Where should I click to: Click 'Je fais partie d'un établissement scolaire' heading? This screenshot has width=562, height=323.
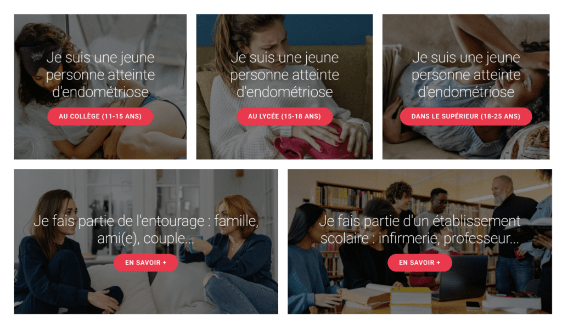click(420, 229)
